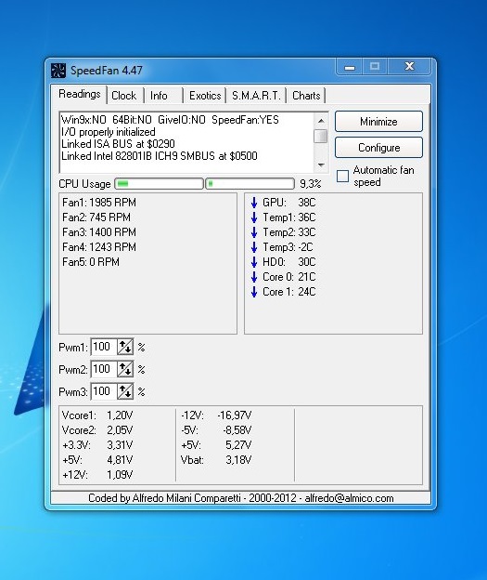
Task: Click the 'Vcore1: 1,20V' voltage reading
Action: tap(97, 415)
